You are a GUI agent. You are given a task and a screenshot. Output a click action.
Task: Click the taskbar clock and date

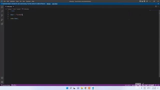point(154,88)
